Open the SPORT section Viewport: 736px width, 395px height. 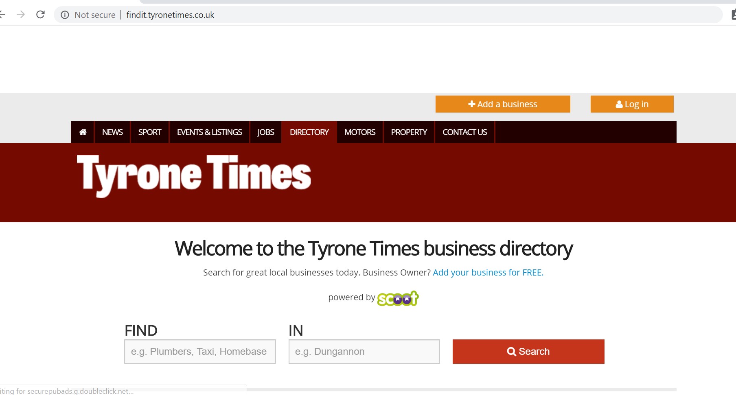point(150,132)
